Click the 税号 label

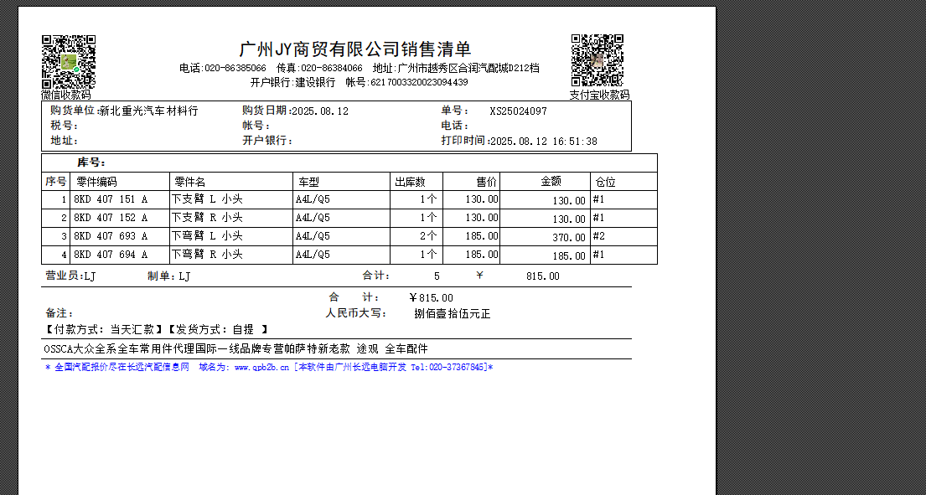(65, 126)
